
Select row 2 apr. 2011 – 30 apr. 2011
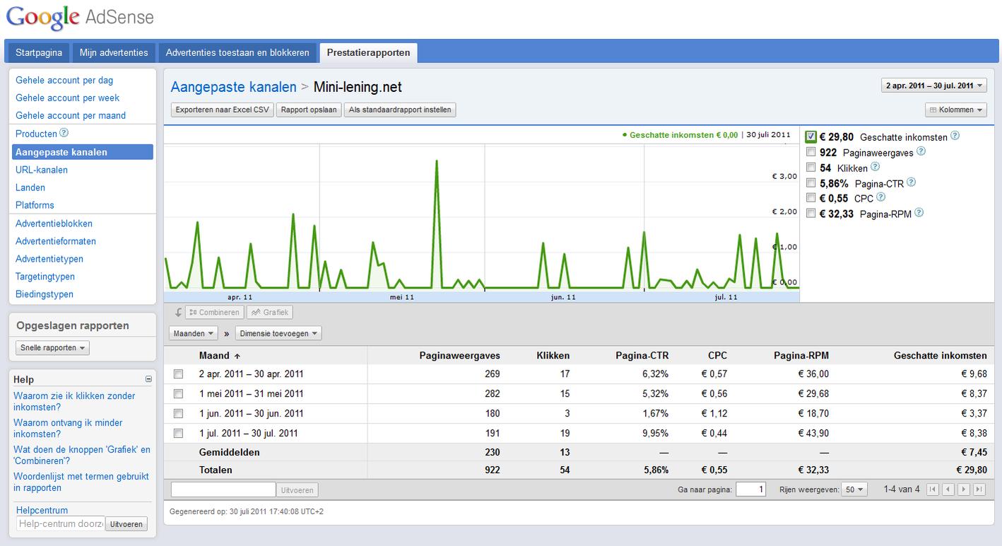click(x=178, y=374)
